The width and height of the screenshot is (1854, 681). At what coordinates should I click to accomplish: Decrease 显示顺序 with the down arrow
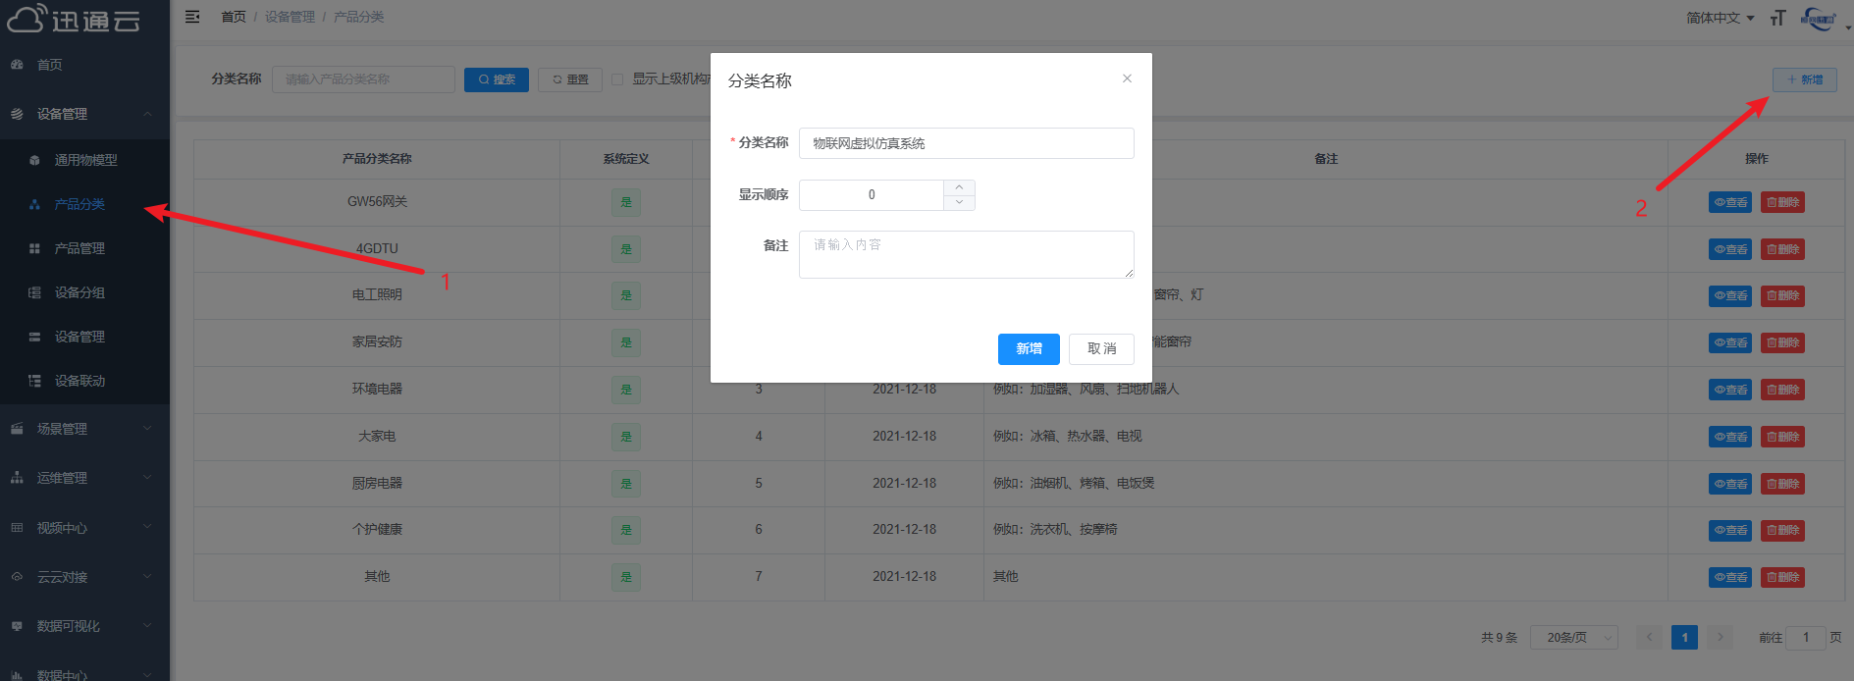959,202
